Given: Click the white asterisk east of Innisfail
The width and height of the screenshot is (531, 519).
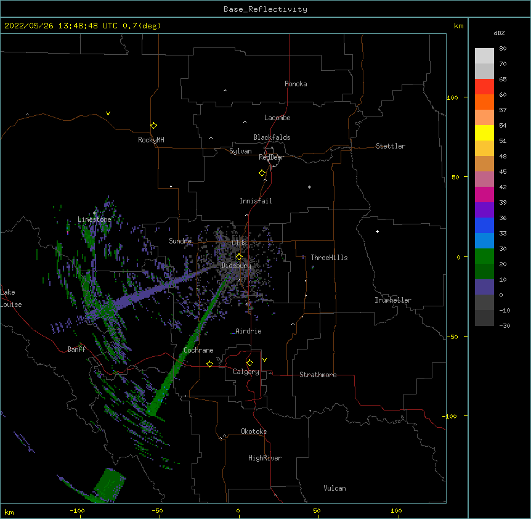Looking at the screenshot, I should (x=309, y=187).
